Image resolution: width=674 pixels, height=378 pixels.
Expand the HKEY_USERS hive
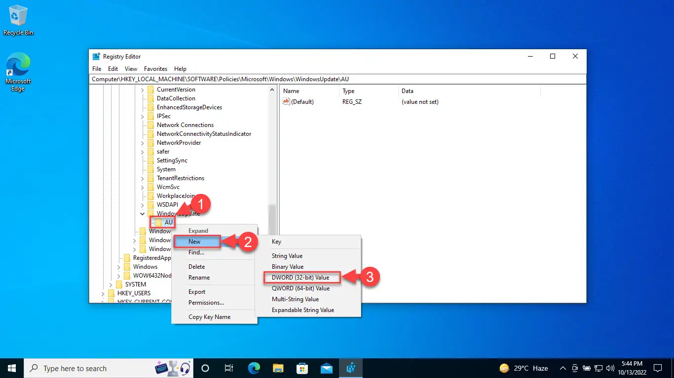point(103,293)
